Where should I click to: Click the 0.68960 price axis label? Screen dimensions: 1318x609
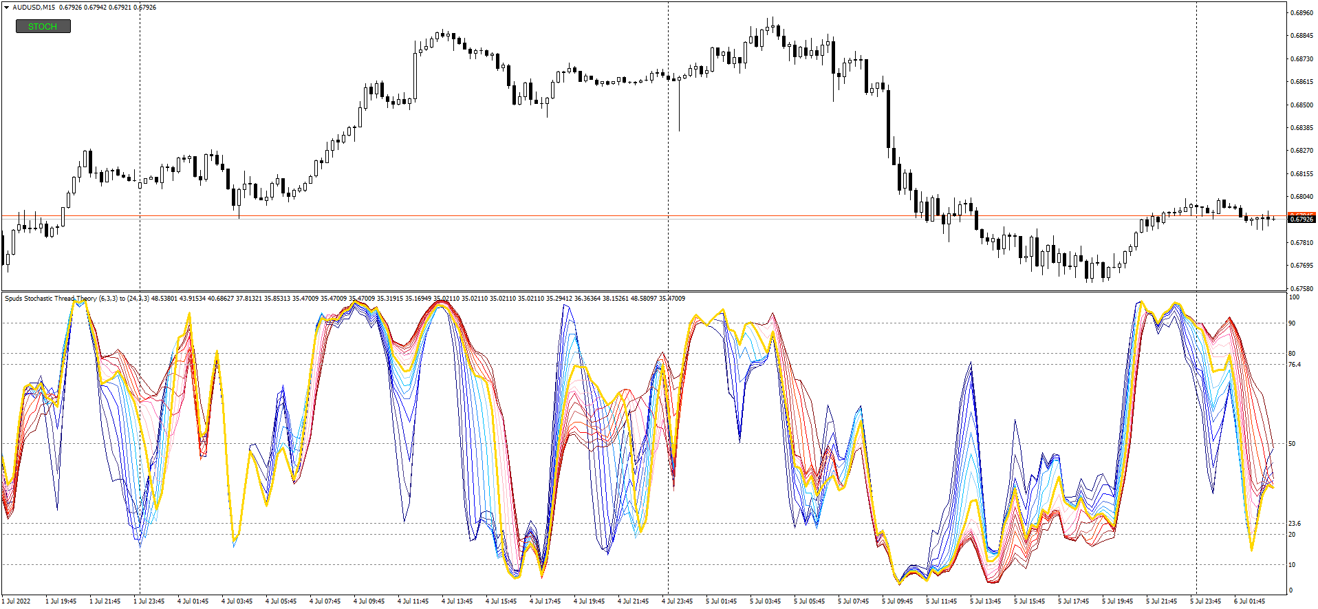1301,13
